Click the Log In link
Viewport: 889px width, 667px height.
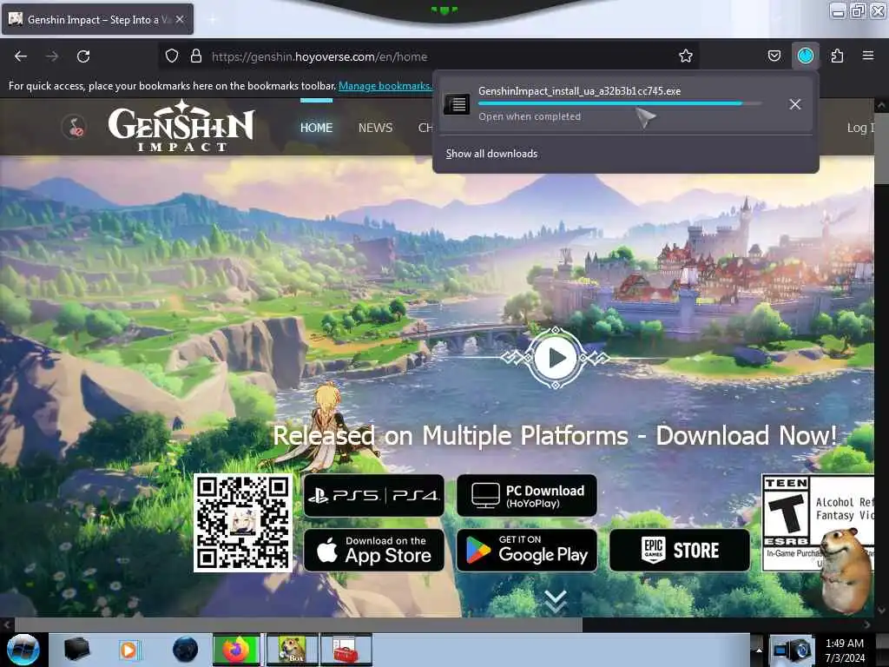click(x=859, y=128)
